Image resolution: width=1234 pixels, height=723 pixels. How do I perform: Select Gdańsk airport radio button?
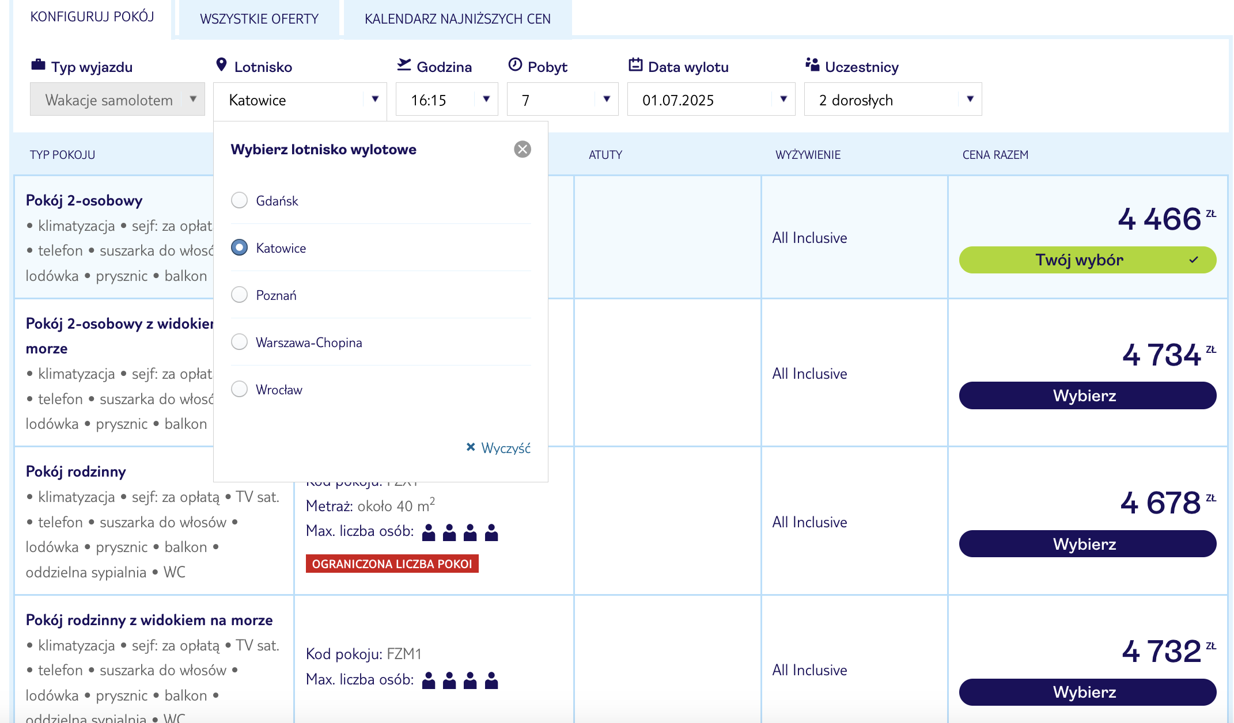tap(239, 200)
